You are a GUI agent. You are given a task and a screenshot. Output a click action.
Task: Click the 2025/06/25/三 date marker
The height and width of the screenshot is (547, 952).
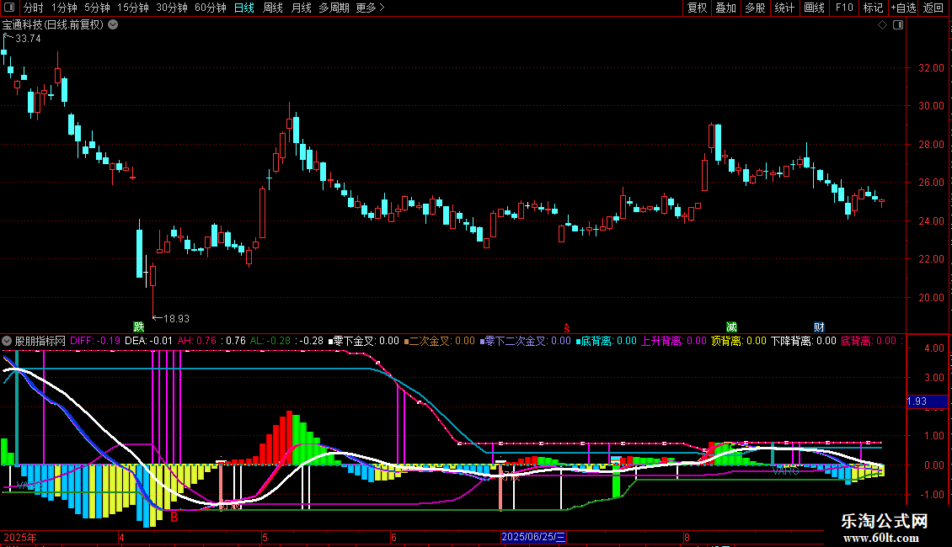[x=533, y=537]
